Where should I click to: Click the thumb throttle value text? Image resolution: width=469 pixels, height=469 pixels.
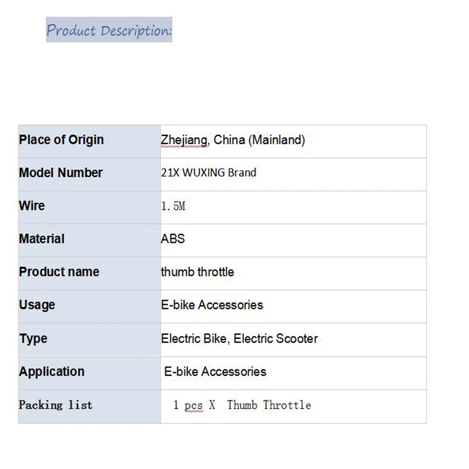(197, 272)
